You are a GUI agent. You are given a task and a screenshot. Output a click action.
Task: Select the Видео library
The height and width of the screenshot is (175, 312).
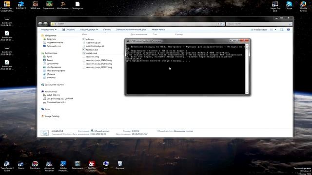[48, 60]
